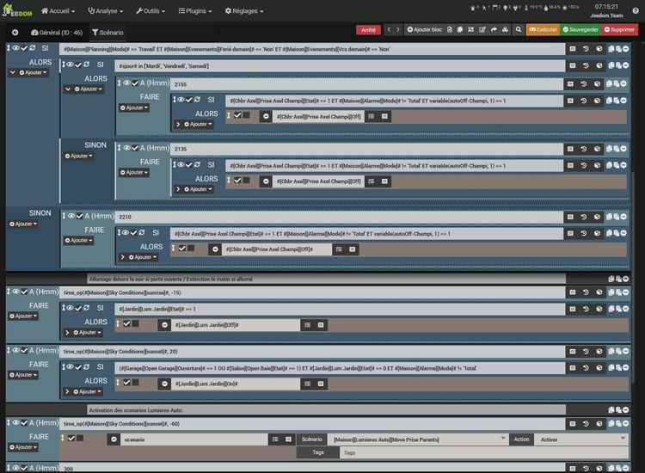This screenshot has height=473, width=645.
Task: Toggle checkbox of the scenario action row
Action: [71, 439]
